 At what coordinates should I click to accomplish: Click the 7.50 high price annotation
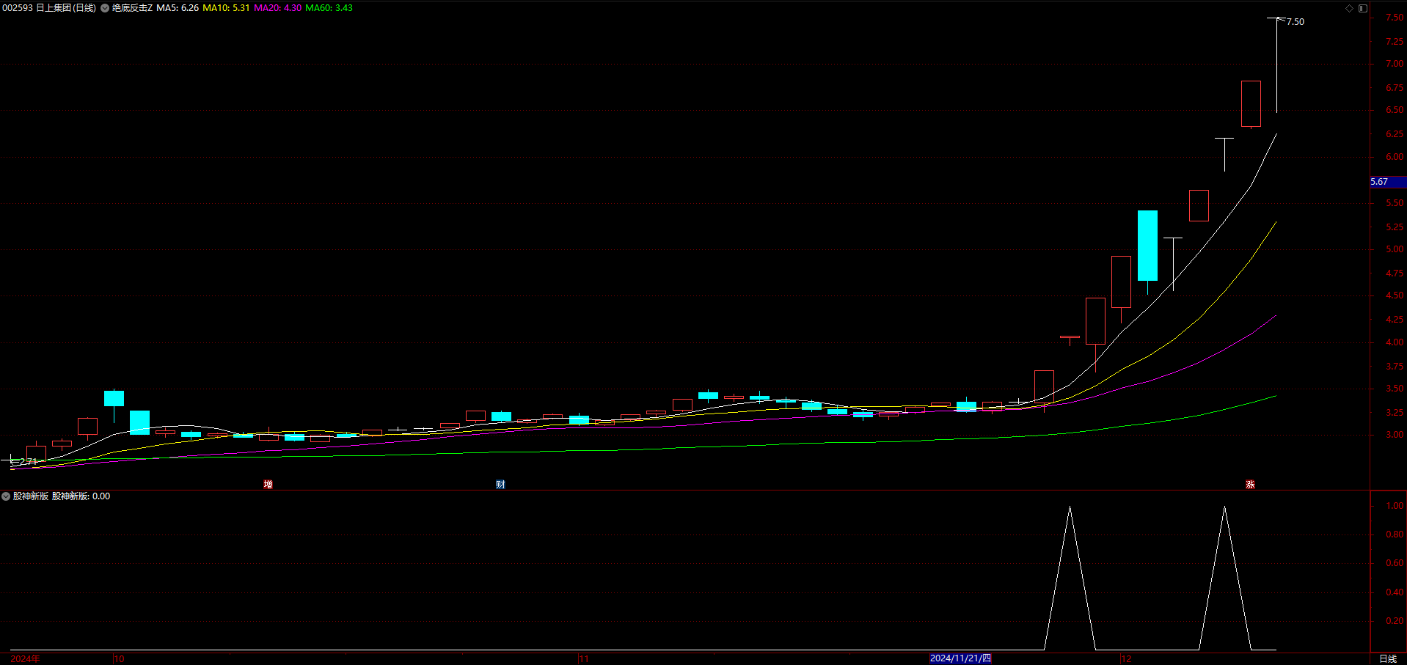[x=1295, y=22]
